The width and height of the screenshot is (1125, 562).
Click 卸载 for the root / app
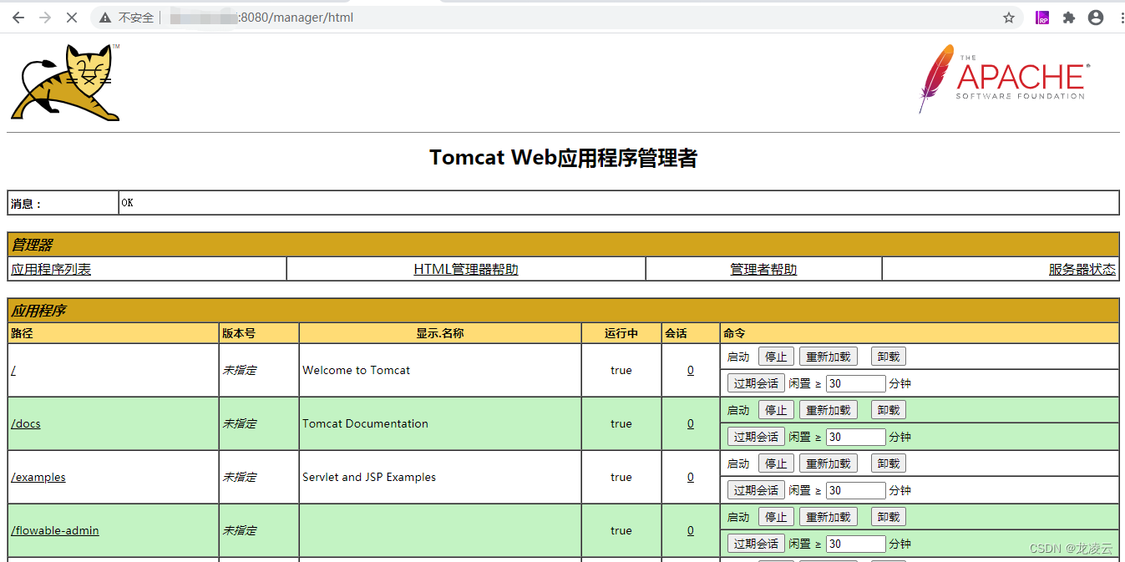coord(889,357)
